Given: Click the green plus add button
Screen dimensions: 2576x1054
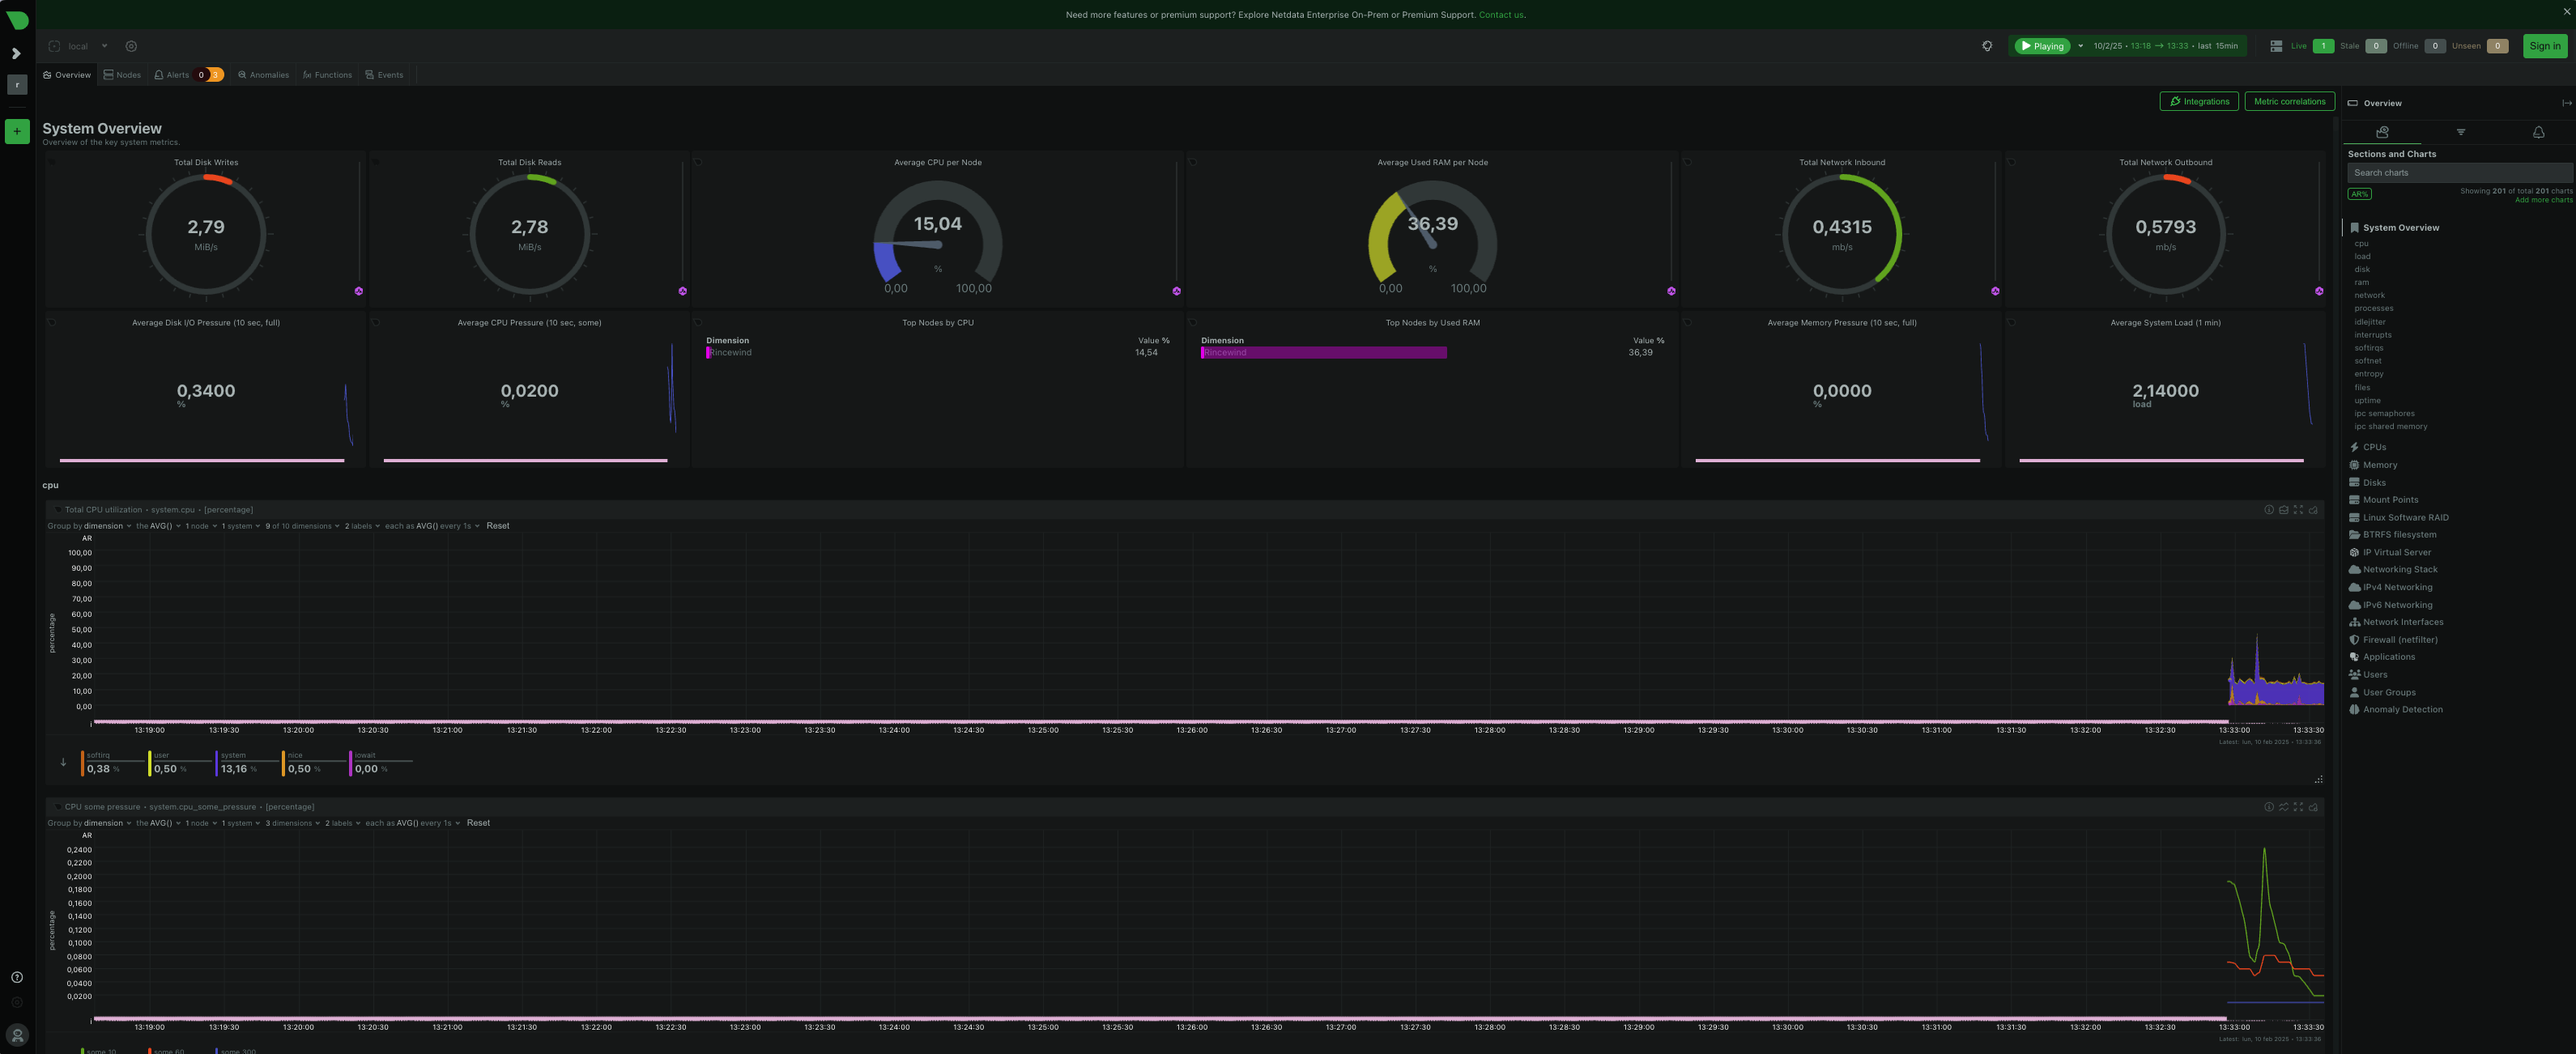Looking at the screenshot, I should (17, 131).
